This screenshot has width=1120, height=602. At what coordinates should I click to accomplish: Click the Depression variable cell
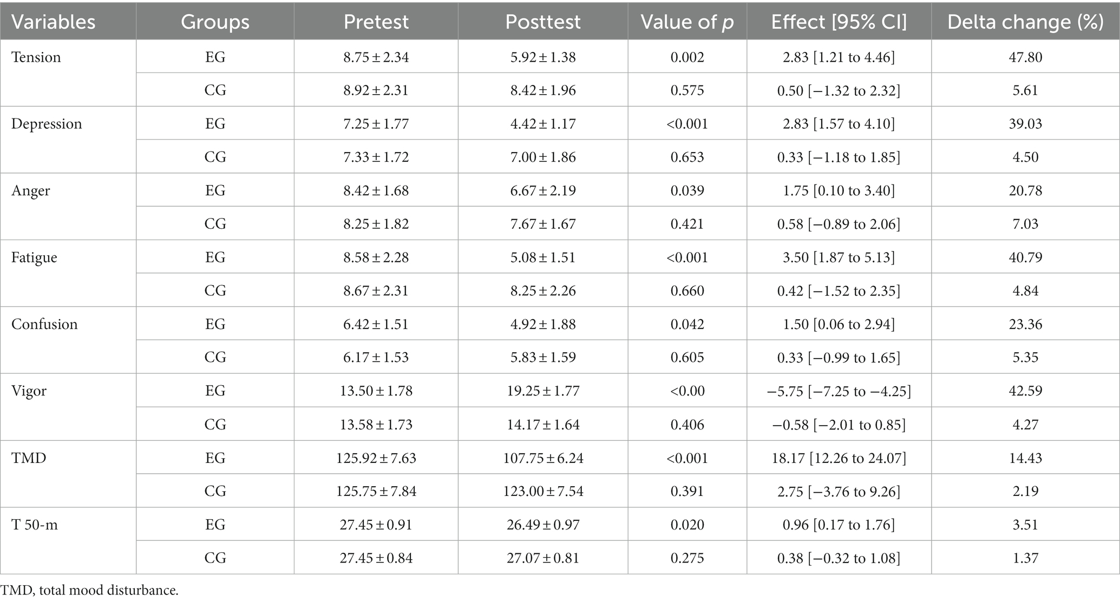point(47,124)
